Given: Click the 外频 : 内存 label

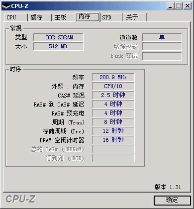Looking at the screenshot, I should tap(68, 87).
